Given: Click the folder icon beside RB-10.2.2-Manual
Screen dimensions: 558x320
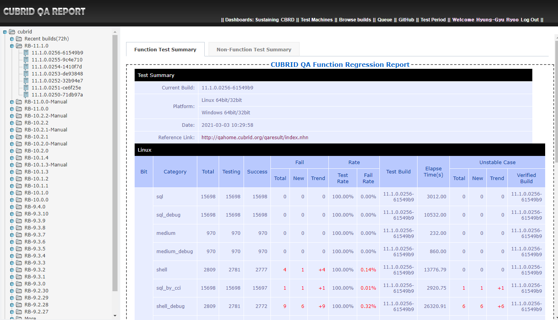Looking at the screenshot, I should (19, 116).
